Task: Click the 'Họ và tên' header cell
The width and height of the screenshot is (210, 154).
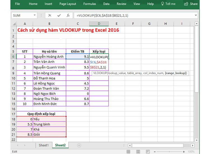Action: point(49,51)
